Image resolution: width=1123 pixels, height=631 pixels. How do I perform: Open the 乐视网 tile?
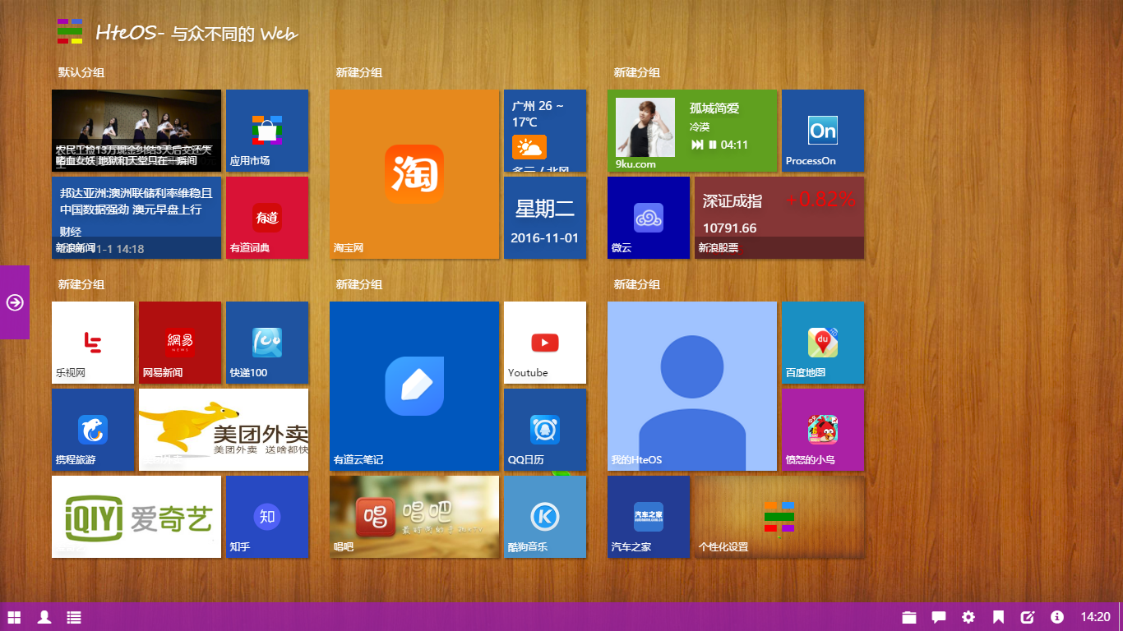pos(93,343)
